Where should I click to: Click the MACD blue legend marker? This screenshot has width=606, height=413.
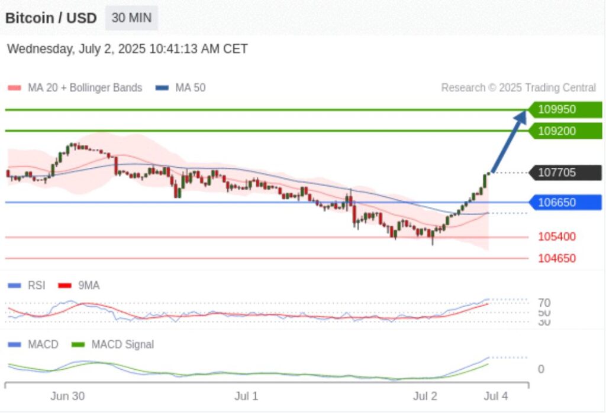click(14, 344)
